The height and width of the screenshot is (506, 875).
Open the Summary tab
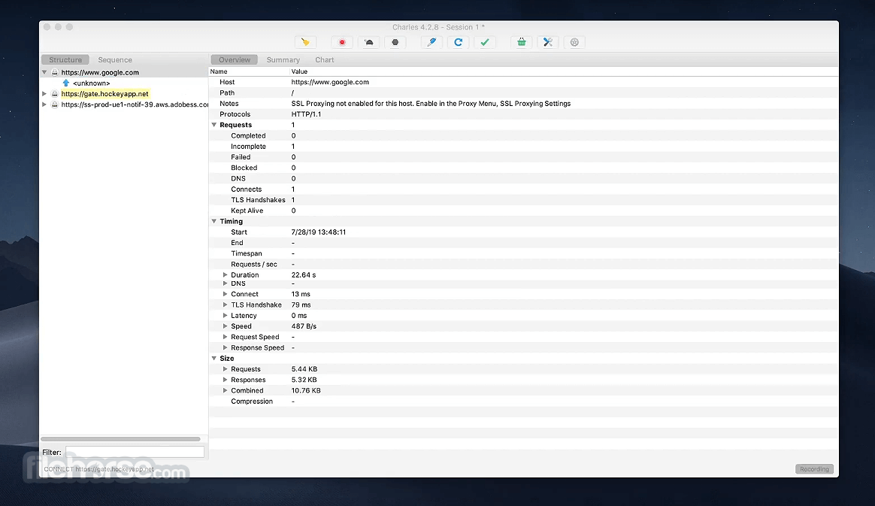pyautogui.click(x=283, y=59)
